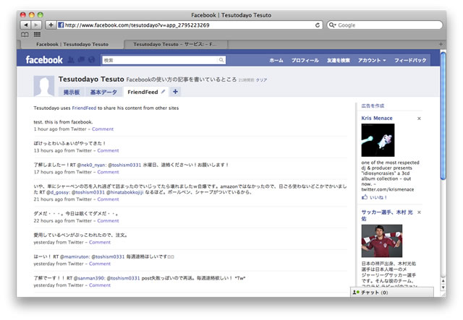Image resolution: width=463 pixels, height=320 pixels.
Task: Click the profile picture placeholder
Action: point(43,86)
